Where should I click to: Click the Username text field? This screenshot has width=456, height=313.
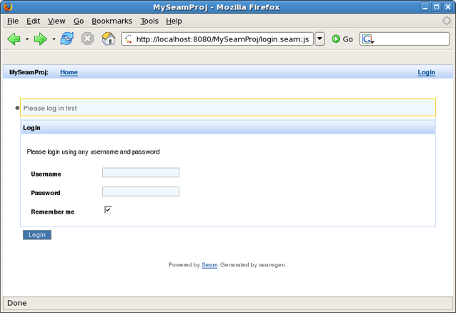141,172
